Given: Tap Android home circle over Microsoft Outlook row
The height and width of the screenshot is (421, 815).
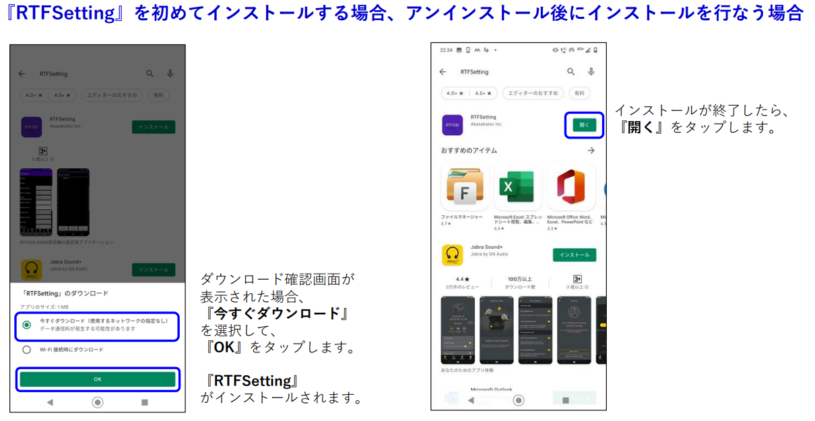Looking at the screenshot, I should (x=519, y=400).
